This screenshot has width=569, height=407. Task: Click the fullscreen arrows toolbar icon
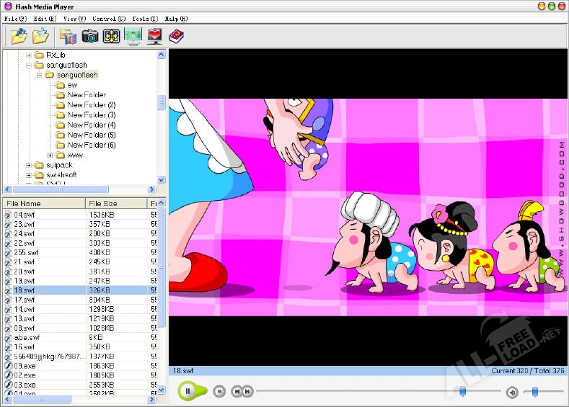[x=111, y=35]
